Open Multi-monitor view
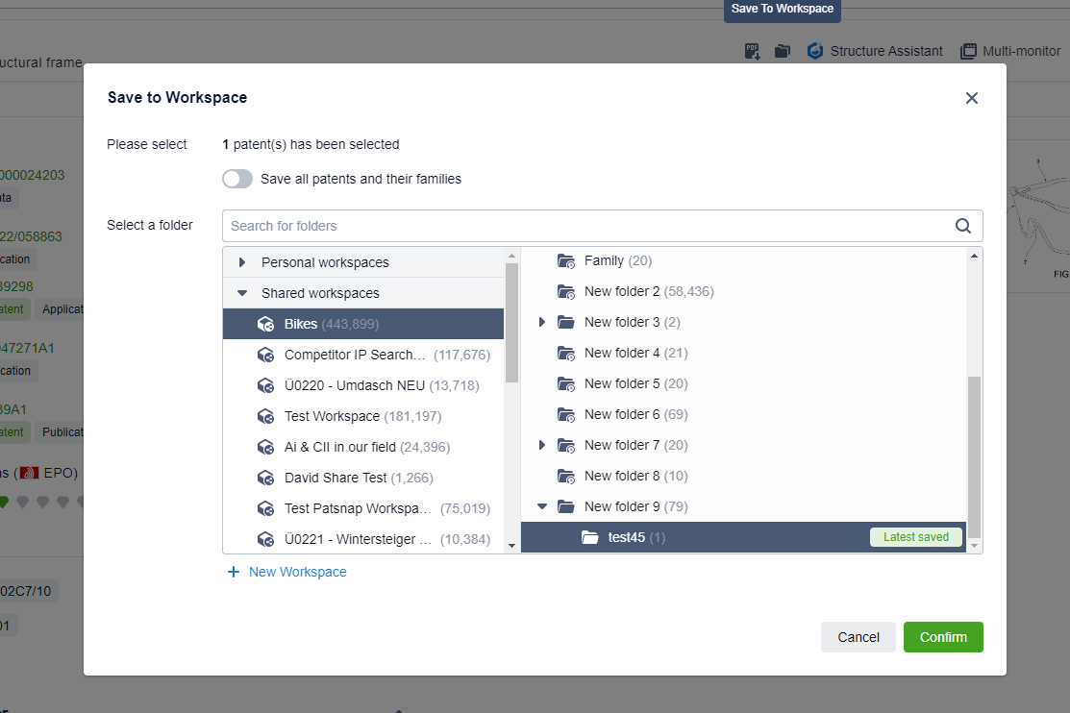 click(1010, 51)
